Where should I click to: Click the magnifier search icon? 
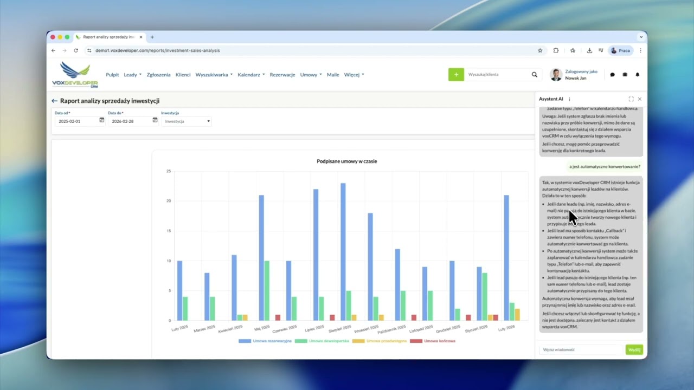pyautogui.click(x=535, y=75)
